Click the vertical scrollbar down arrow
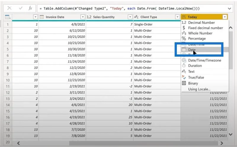The height and width of the screenshot is (147, 237). [231, 134]
